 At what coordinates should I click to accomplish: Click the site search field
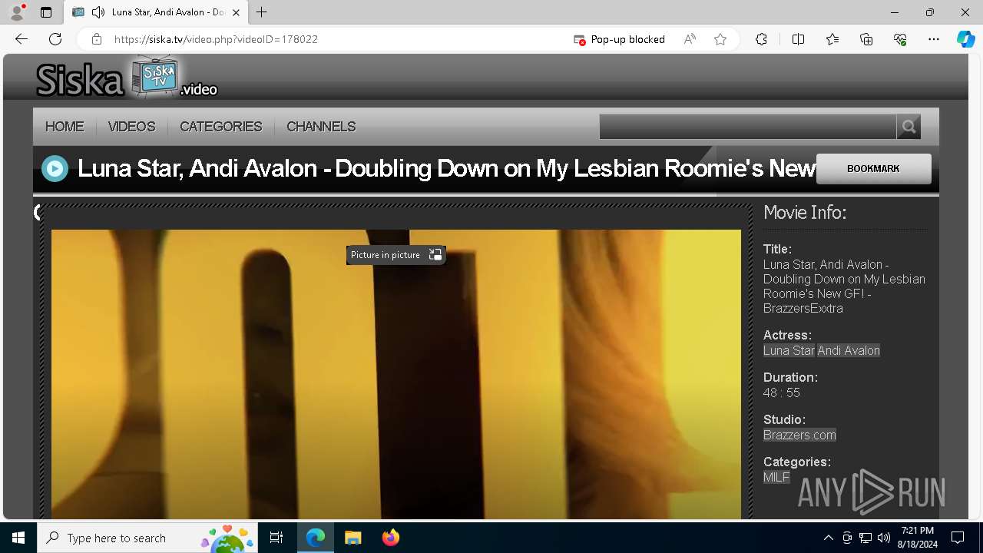coord(747,127)
